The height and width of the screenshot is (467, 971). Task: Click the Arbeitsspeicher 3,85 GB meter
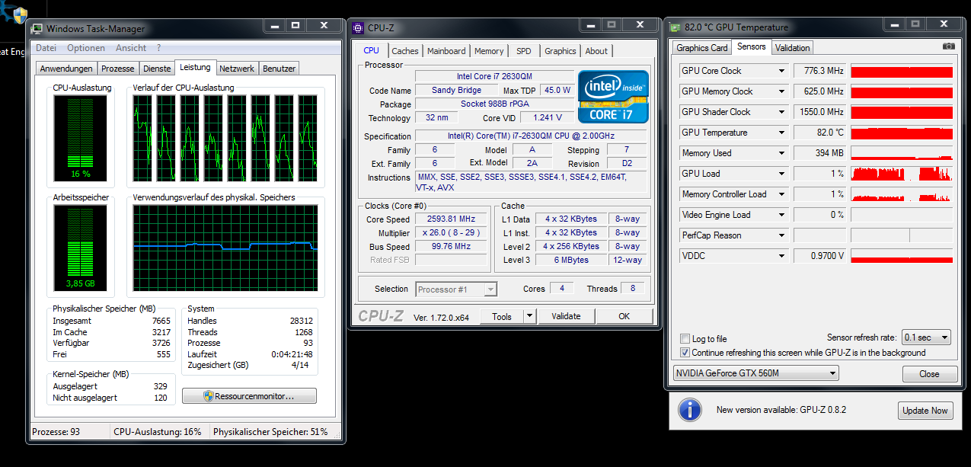pyautogui.click(x=80, y=248)
